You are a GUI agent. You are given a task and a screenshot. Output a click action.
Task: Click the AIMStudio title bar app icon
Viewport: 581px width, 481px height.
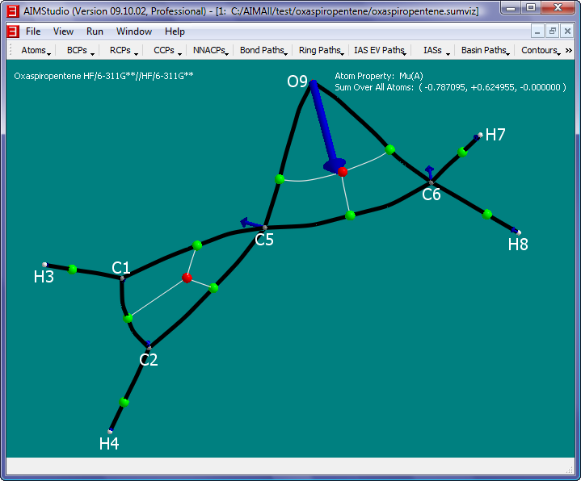coord(13,8)
